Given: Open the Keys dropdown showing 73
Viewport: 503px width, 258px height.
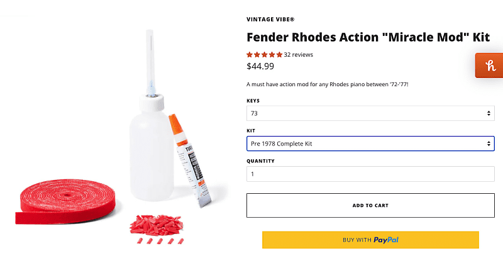Looking at the screenshot, I should (370, 113).
